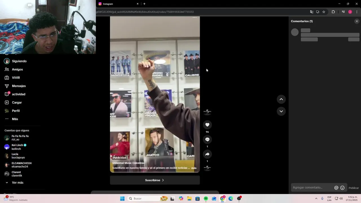Open the emoji picker in the comment box

pos(342,188)
